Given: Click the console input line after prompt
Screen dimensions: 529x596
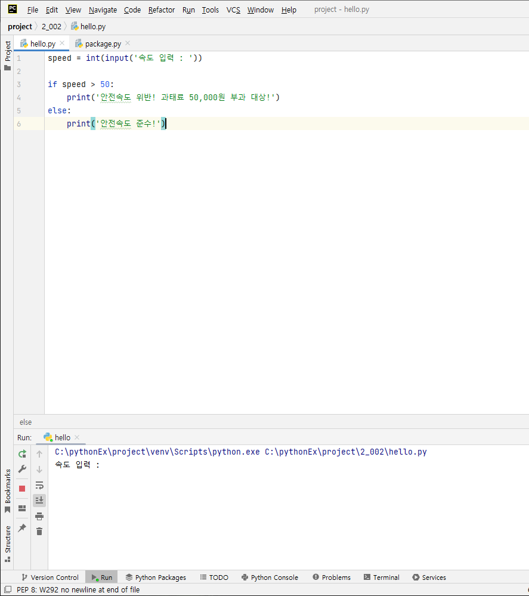Looking at the screenshot, I should pyautogui.click(x=289, y=465).
